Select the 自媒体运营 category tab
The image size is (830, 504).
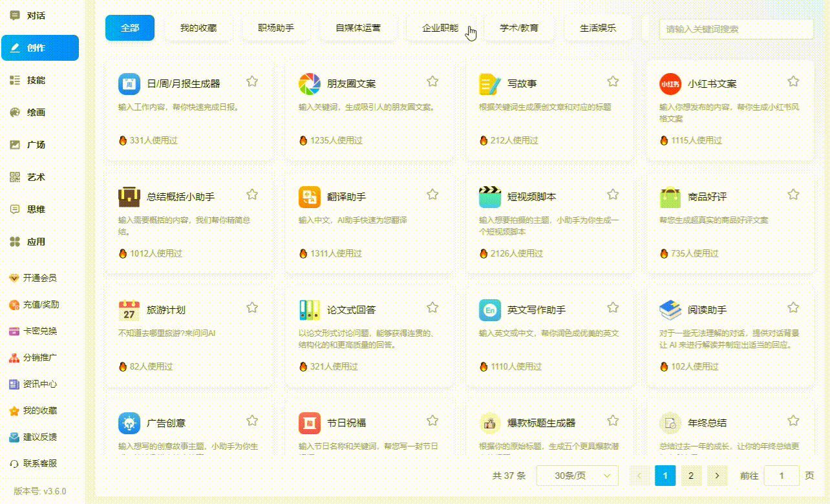[x=358, y=28]
